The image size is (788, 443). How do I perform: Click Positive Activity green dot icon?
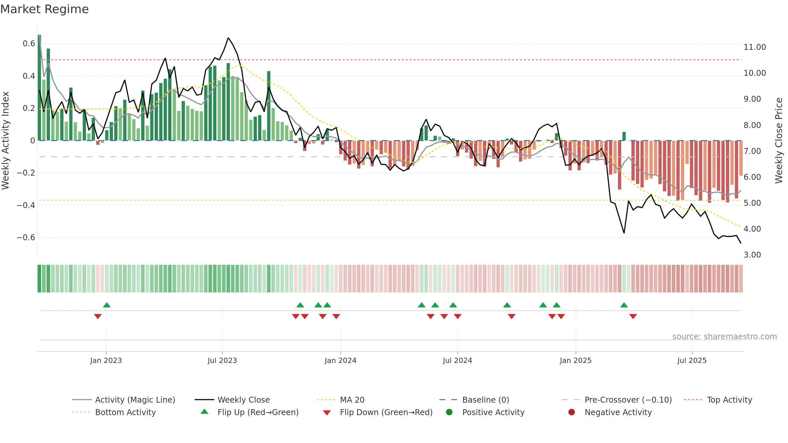click(x=449, y=412)
